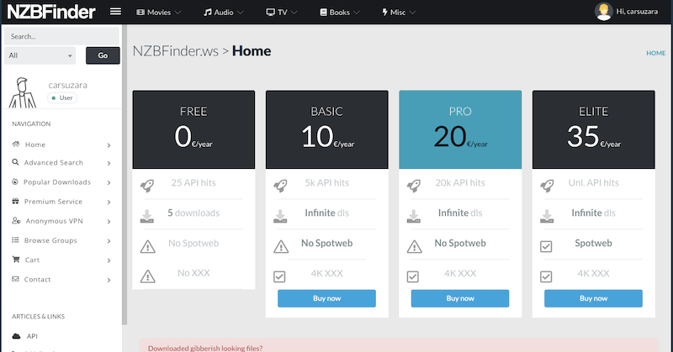The width and height of the screenshot is (673, 352).
Task: Click the Anonymous VPN sidebar icon
Action: click(x=16, y=221)
